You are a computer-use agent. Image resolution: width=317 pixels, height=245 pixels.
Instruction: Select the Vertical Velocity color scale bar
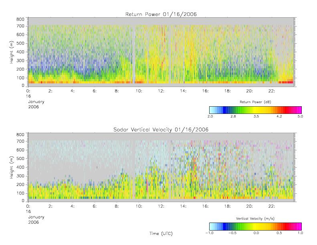[x=256, y=227]
